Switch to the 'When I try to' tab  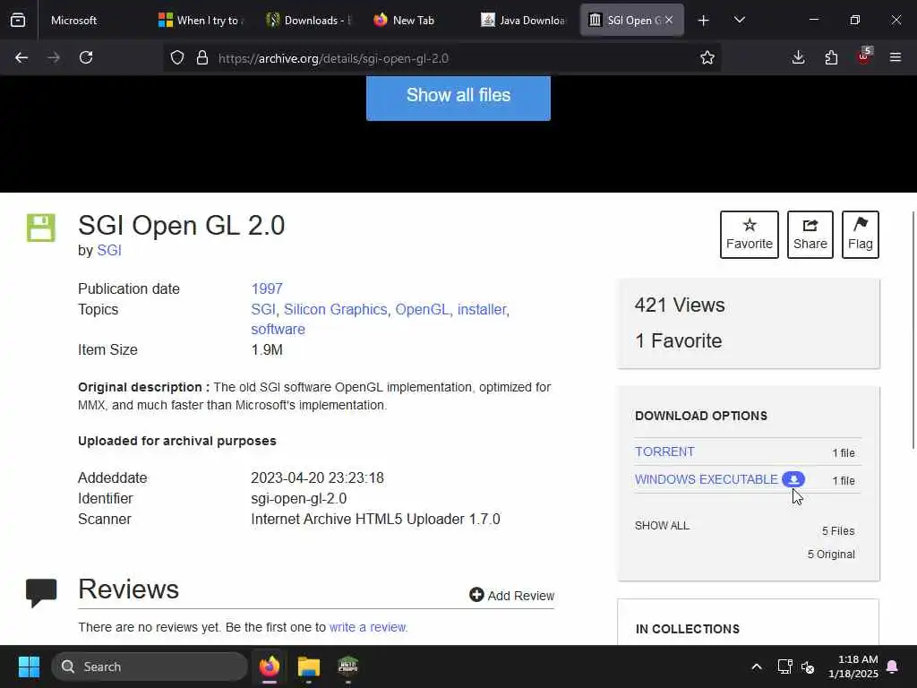(x=201, y=20)
